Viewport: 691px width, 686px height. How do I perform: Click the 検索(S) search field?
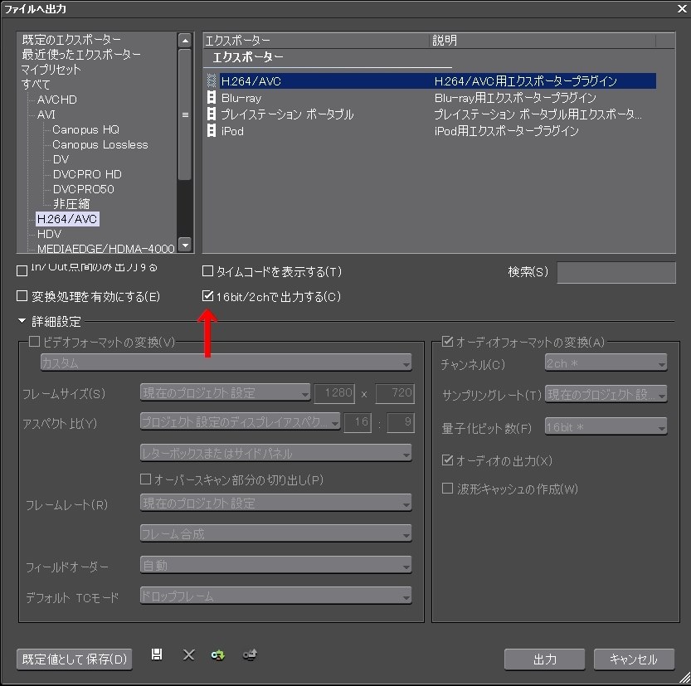pos(616,272)
